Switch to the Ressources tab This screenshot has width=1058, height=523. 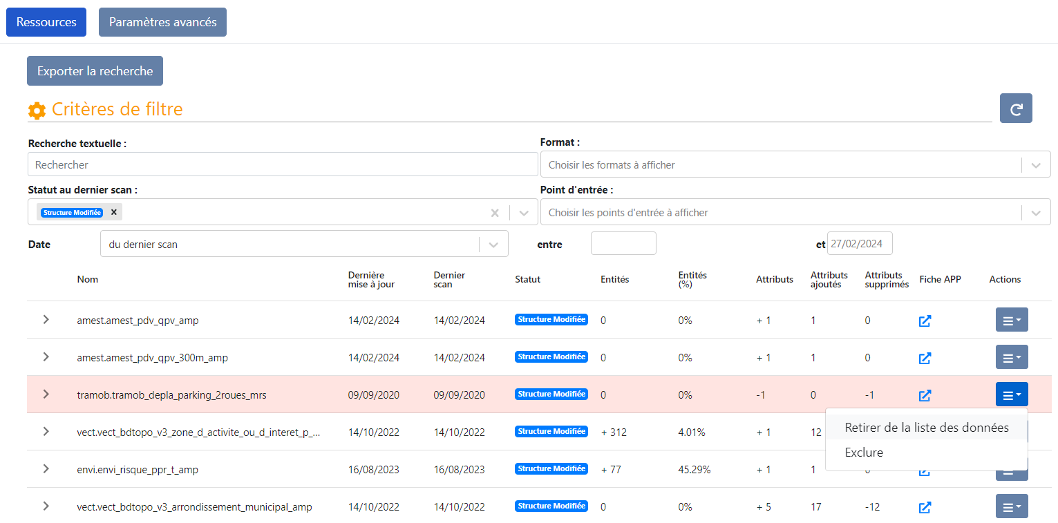pyautogui.click(x=46, y=22)
